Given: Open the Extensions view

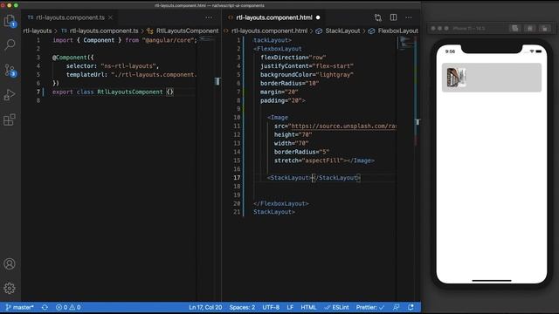Looking at the screenshot, I should tap(10, 120).
